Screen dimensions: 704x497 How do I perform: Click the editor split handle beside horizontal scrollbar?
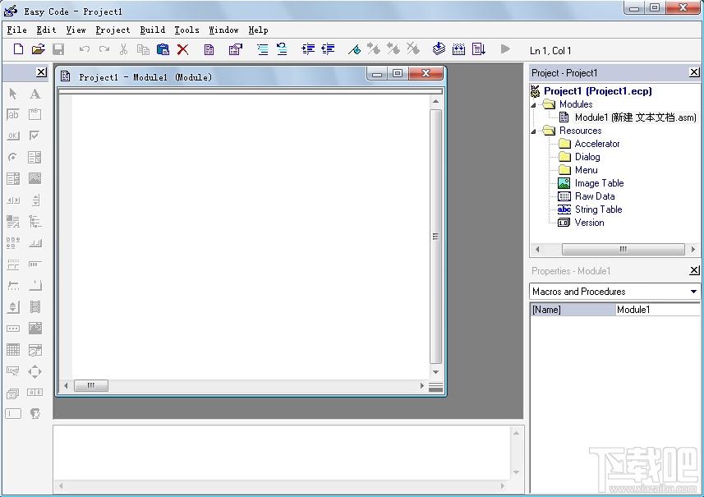pyautogui.click(x=435, y=387)
